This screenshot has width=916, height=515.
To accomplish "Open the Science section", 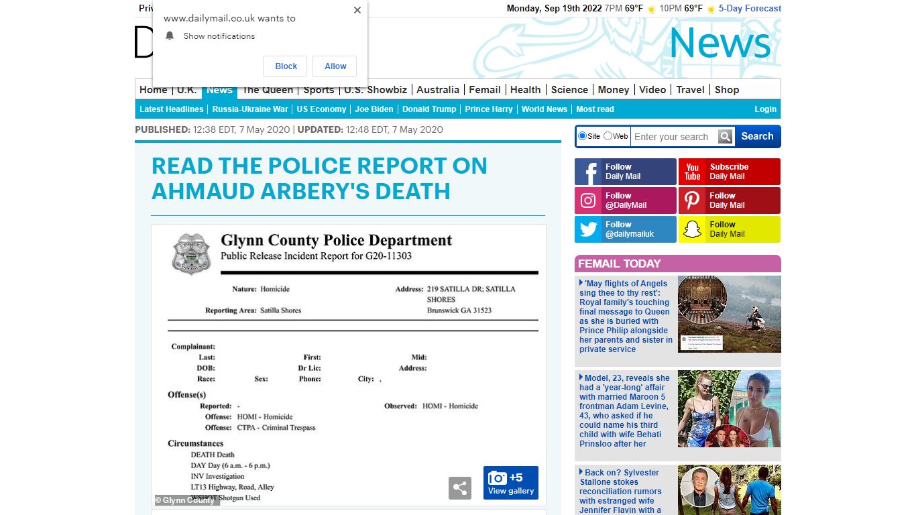I will point(569,90).
